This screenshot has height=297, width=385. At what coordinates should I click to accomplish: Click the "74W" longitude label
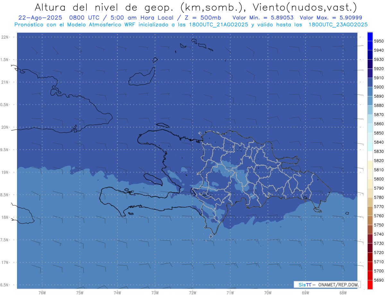click(117, 293)
